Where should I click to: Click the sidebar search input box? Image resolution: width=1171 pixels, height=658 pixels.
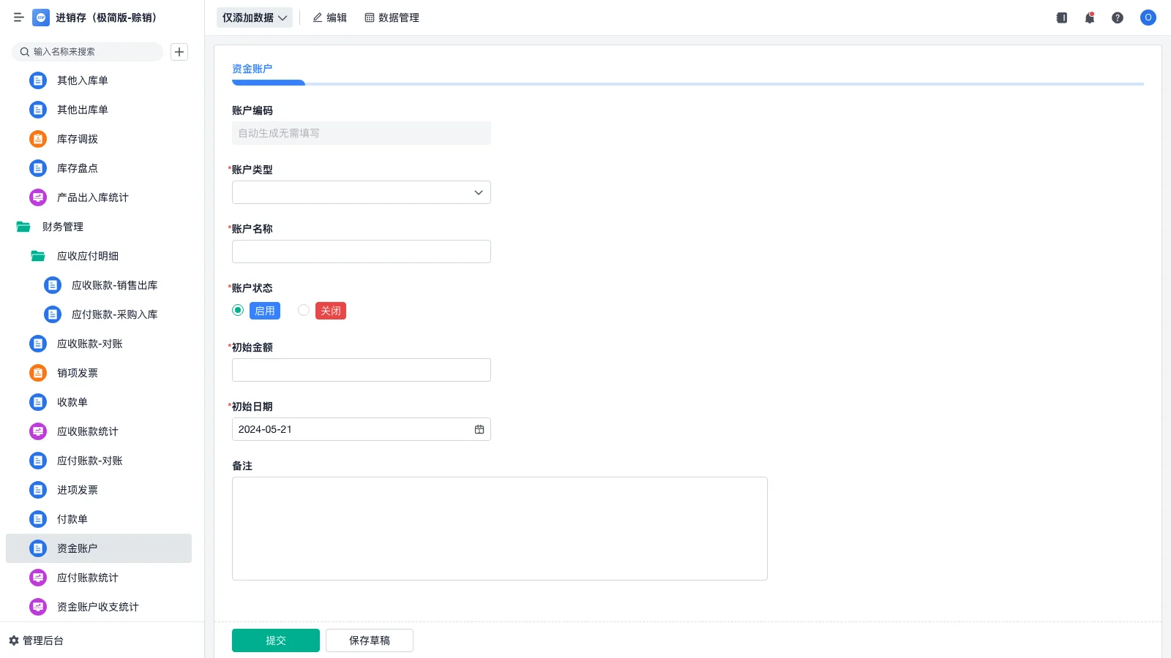[88, 52]
